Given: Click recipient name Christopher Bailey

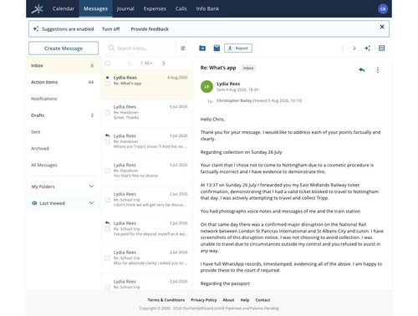Looking at the screenshot, I should click(x=234, y=100).
